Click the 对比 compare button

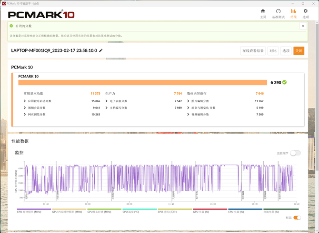[x=273, y=51]
